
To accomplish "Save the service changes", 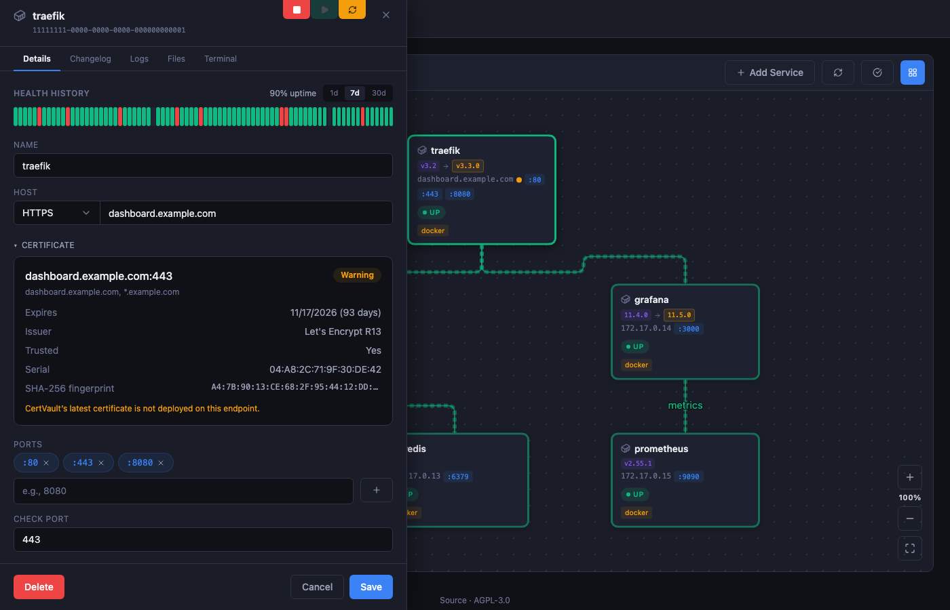I will tap(371, 587).
